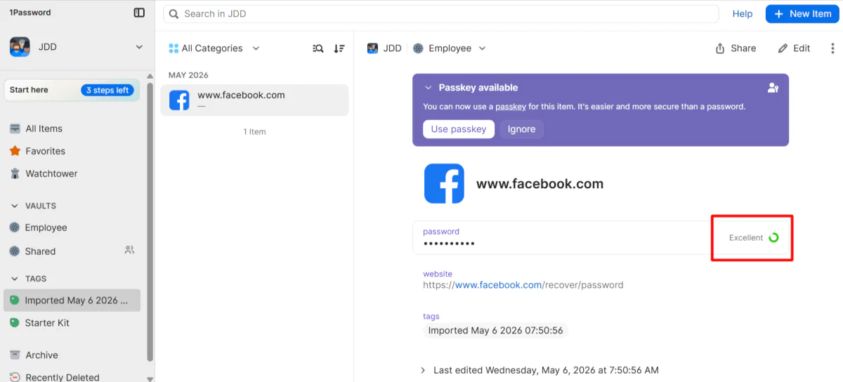
Task: Click the Favorites star icon
Action: [15, 151]
